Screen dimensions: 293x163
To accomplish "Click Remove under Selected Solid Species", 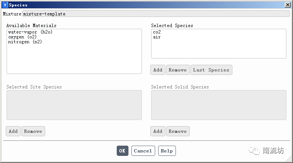I will (x=177, y=131).
